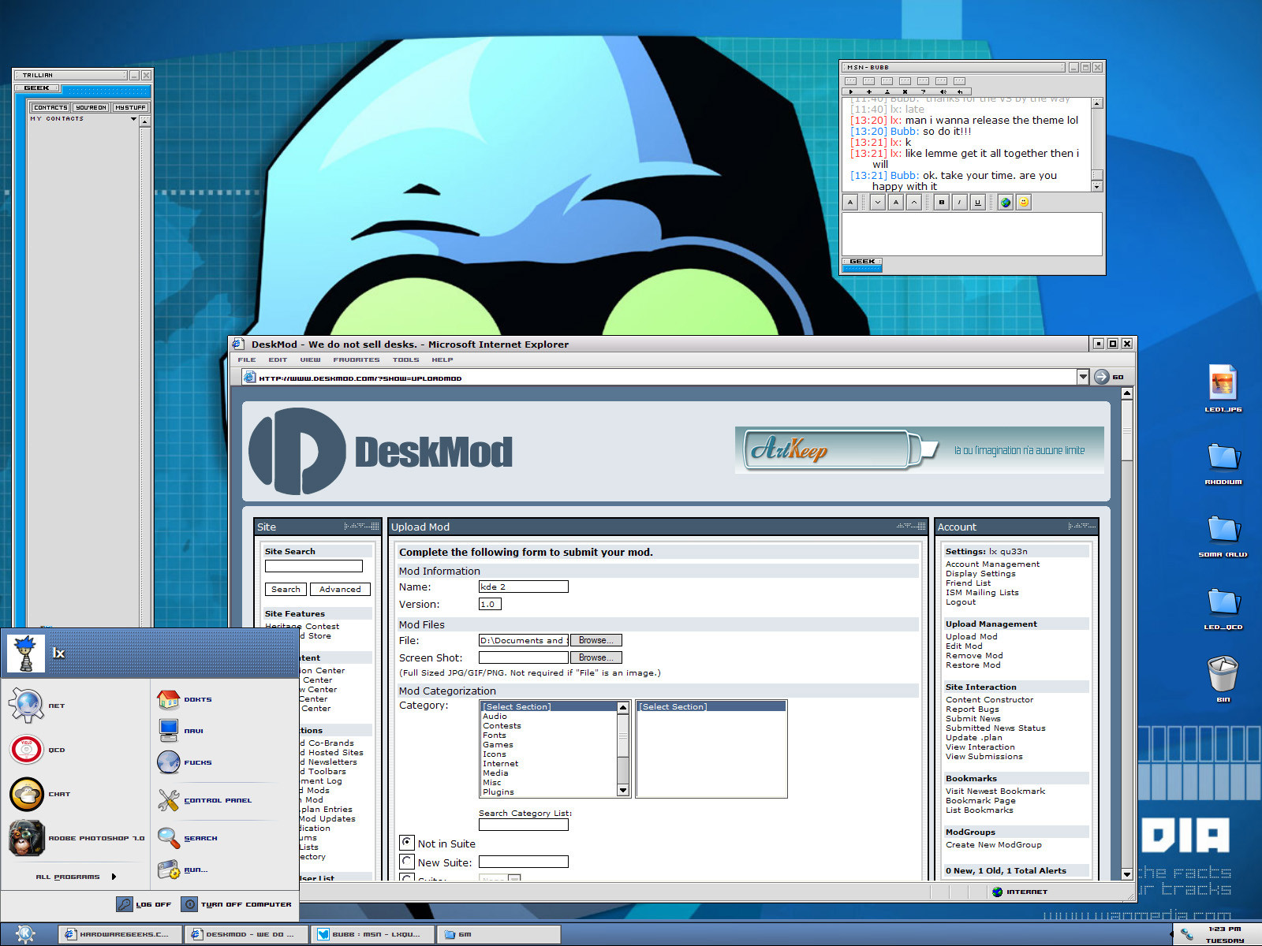The width and height of the screenshot is (1262, 946).
Task: Click the Search button under Site Search
Action: pyautogui.click(x=286, y=589)
